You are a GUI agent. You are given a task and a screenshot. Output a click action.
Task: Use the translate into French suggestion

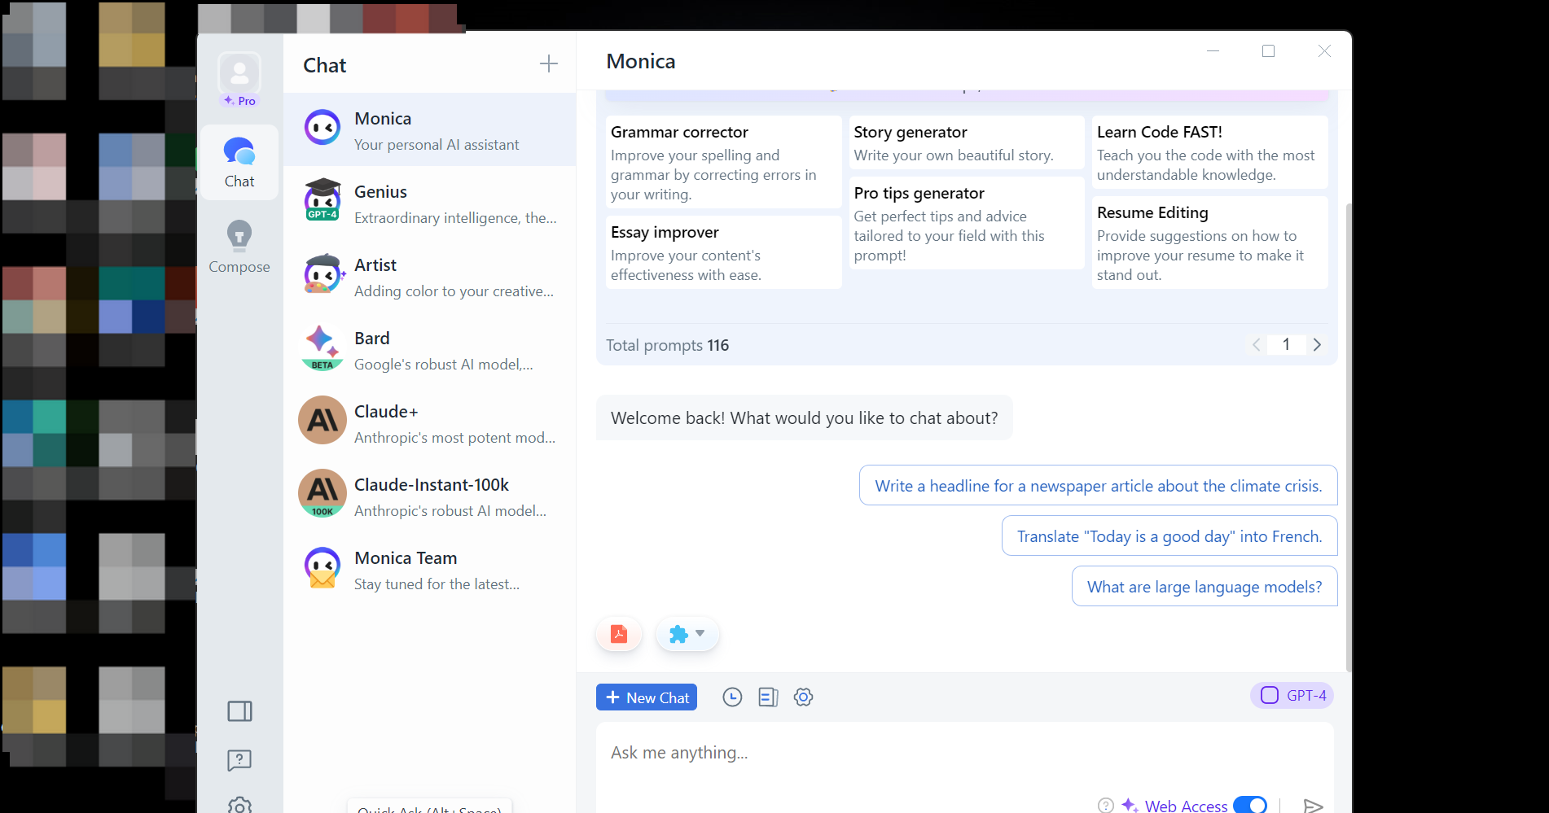coord(1169,536)
